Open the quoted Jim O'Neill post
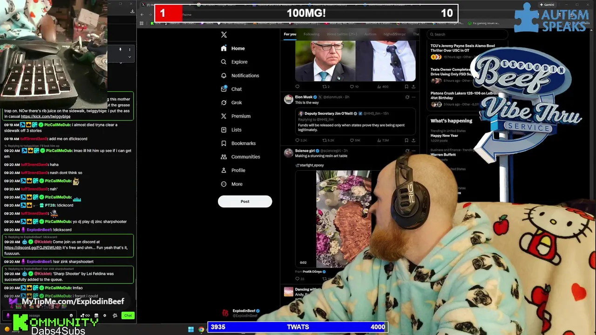The height and width of the screenshot is (335, 596). (355, 121)
